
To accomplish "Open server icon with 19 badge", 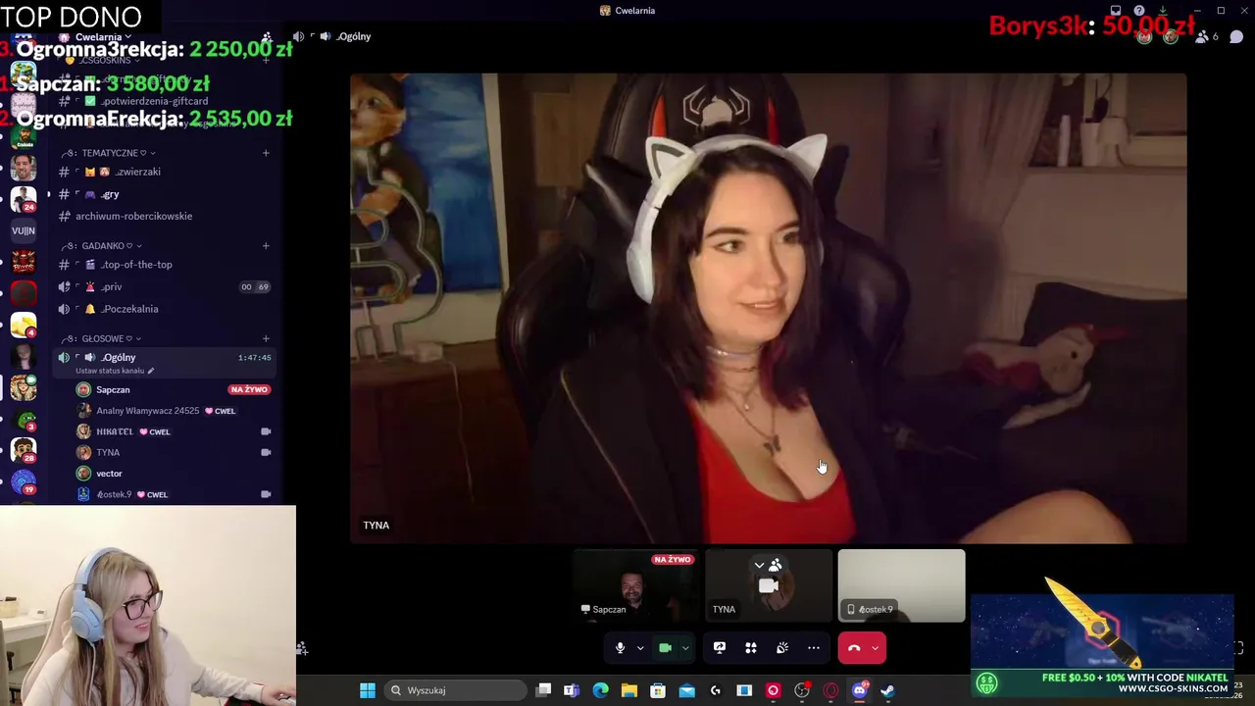I will 24,481.
